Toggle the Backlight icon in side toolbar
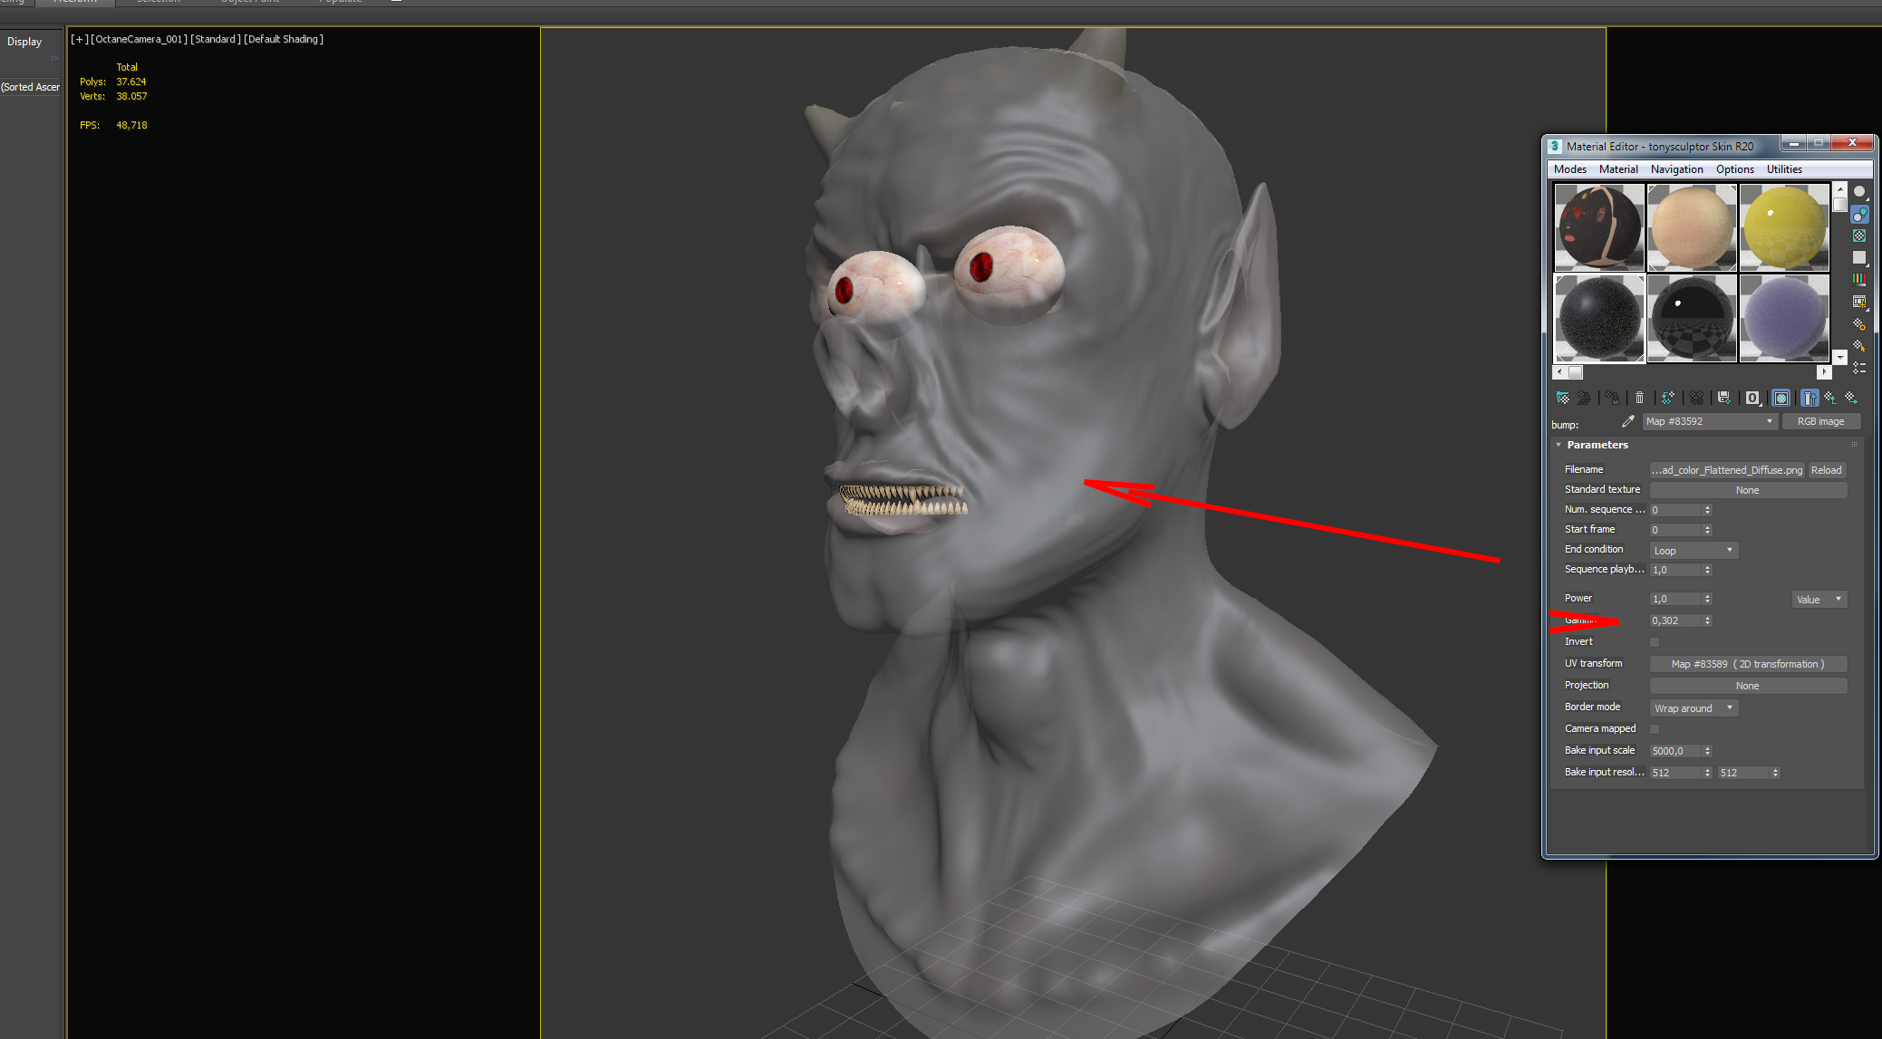The height and width of the screenshot is (1039, 1882). tap(1859, 214)
